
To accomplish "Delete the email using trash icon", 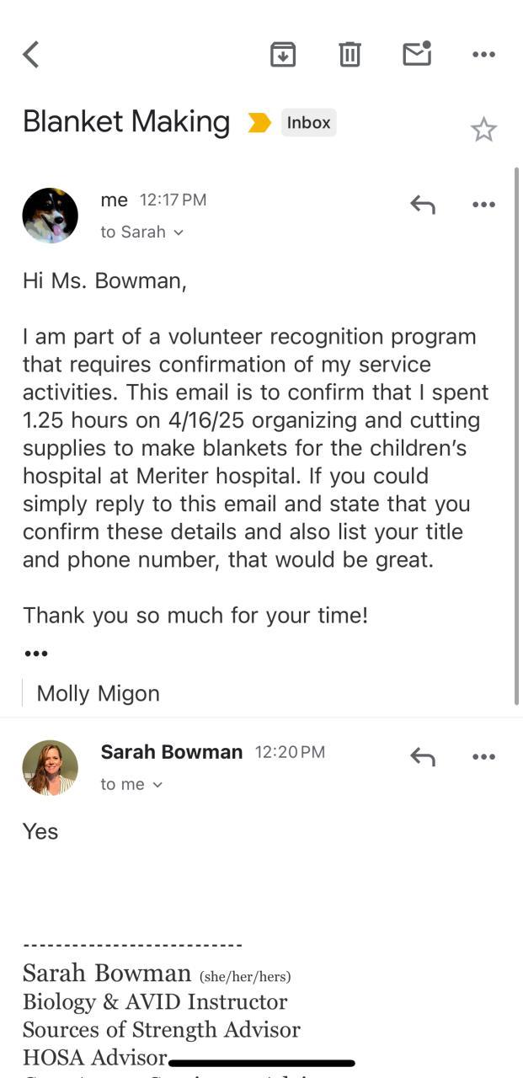I will coord(350,55).
